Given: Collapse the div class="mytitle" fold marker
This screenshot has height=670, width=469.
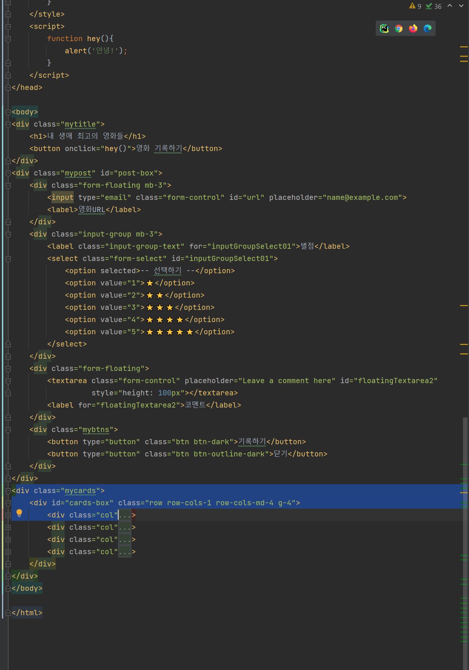Looking at the screenshot, I should [8, 124].
